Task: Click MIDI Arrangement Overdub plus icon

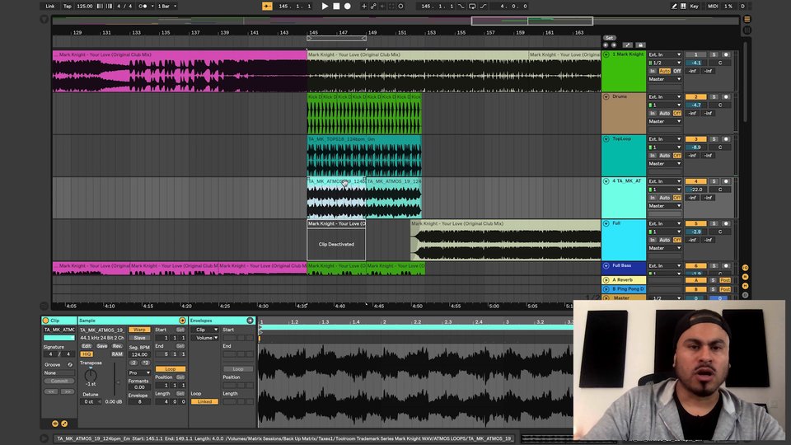Action: [x=363, y=6]
